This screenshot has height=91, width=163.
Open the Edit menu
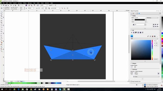coord(7,3)
